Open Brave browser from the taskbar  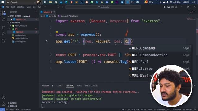tap(71, 2)
